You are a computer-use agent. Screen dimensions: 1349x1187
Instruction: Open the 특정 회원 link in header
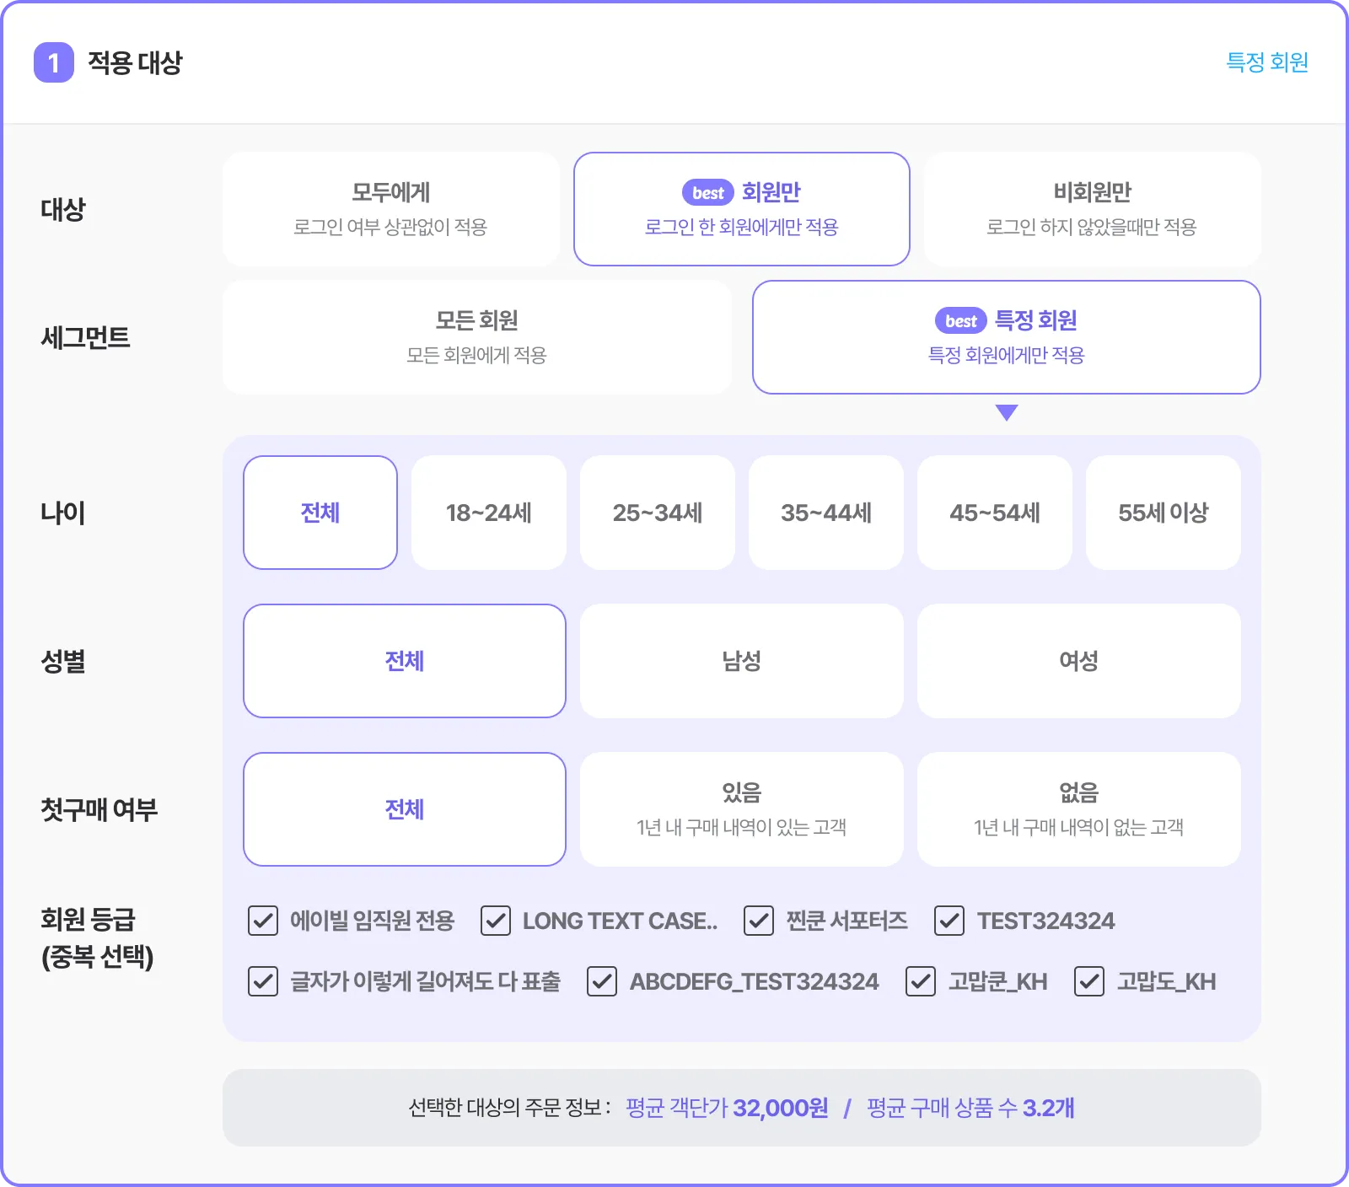click(1267, 62)
